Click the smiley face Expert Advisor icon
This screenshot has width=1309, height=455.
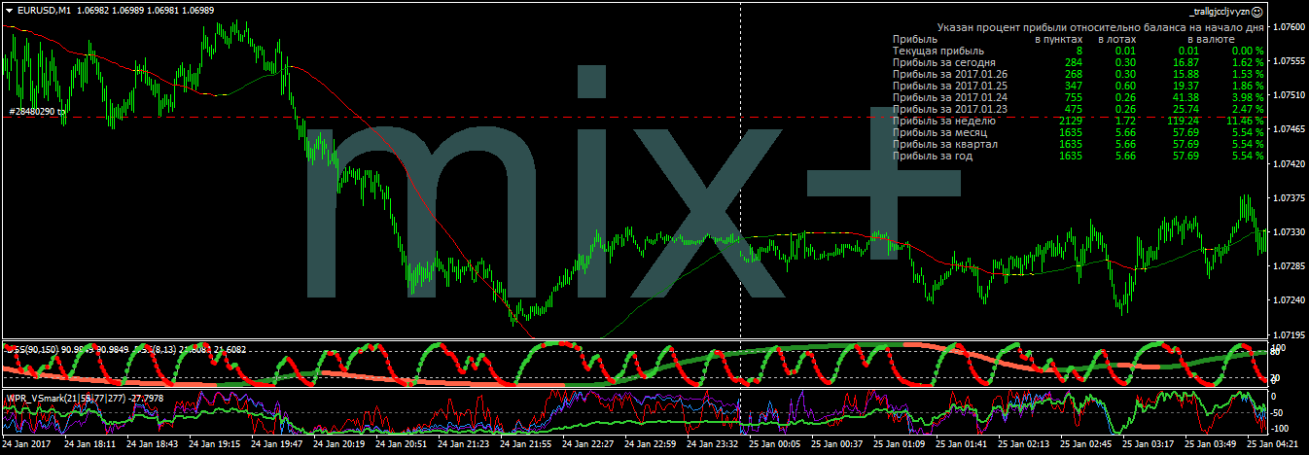click(1257, 11)
